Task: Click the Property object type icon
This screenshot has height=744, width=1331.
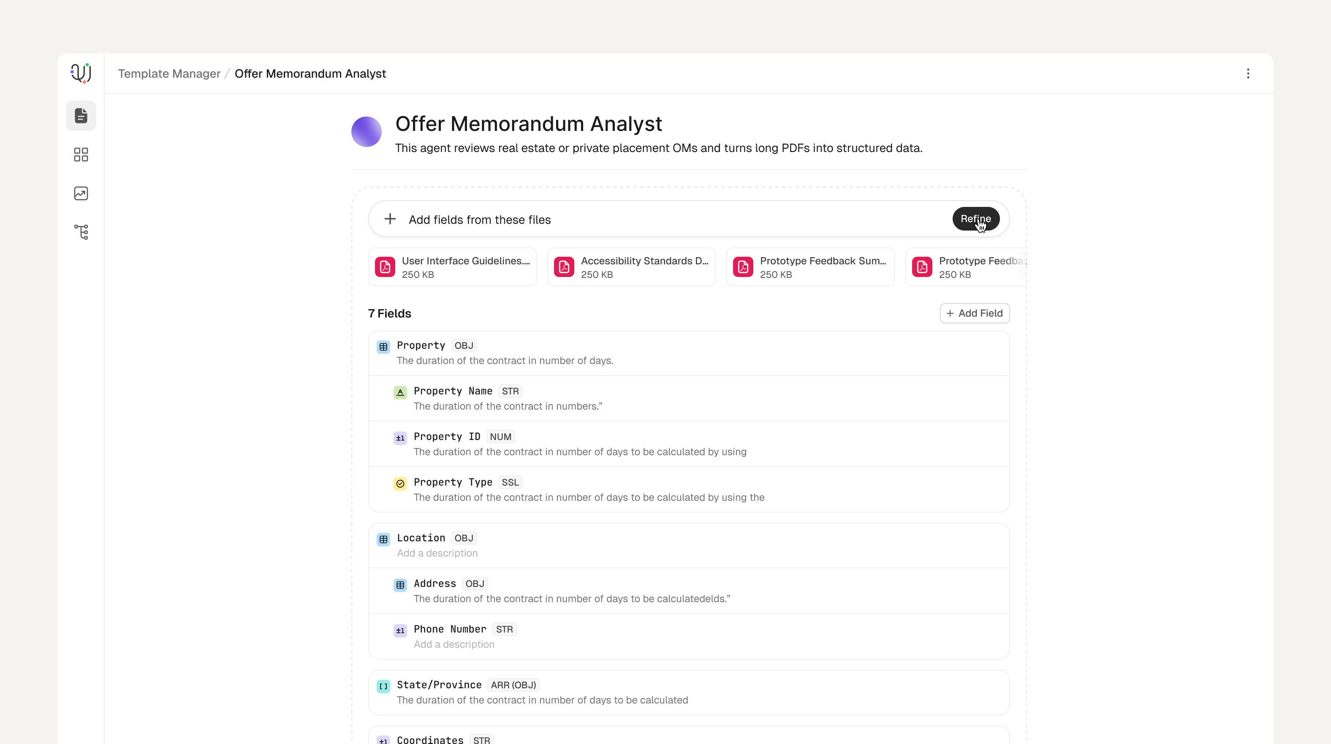Action: [383, 347]
